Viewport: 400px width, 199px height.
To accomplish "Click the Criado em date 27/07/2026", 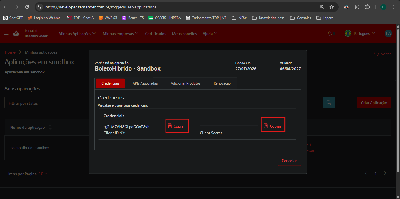I will [x=246, y=69].
